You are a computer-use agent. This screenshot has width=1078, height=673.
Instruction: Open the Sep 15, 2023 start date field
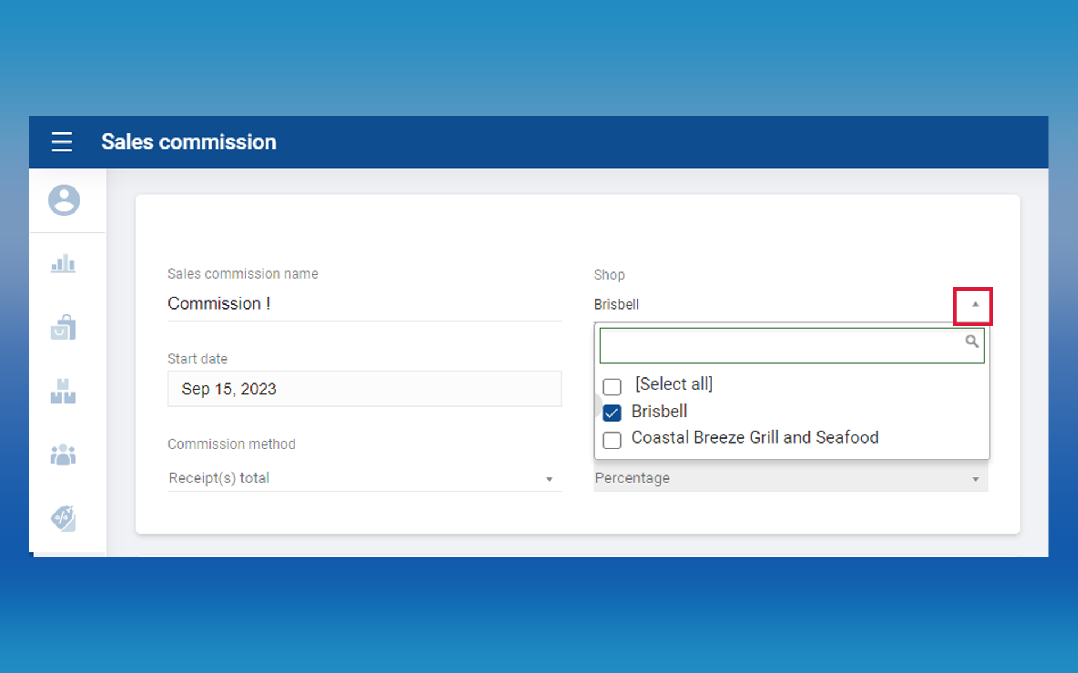pyautogui.click(x=364, y=389)
